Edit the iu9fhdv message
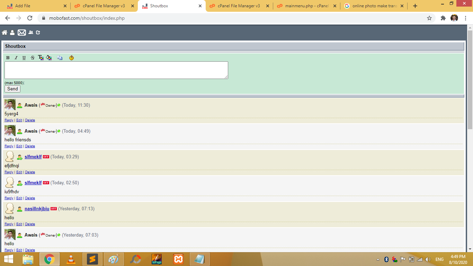The image size is (473, 266). tap(19, 198)
